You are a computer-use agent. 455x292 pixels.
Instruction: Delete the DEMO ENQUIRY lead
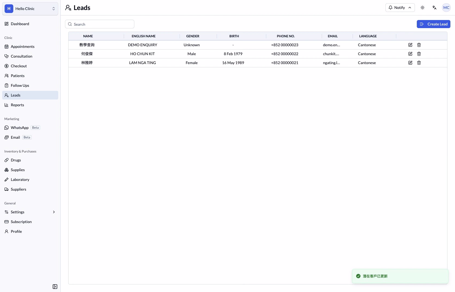(419, 45)
